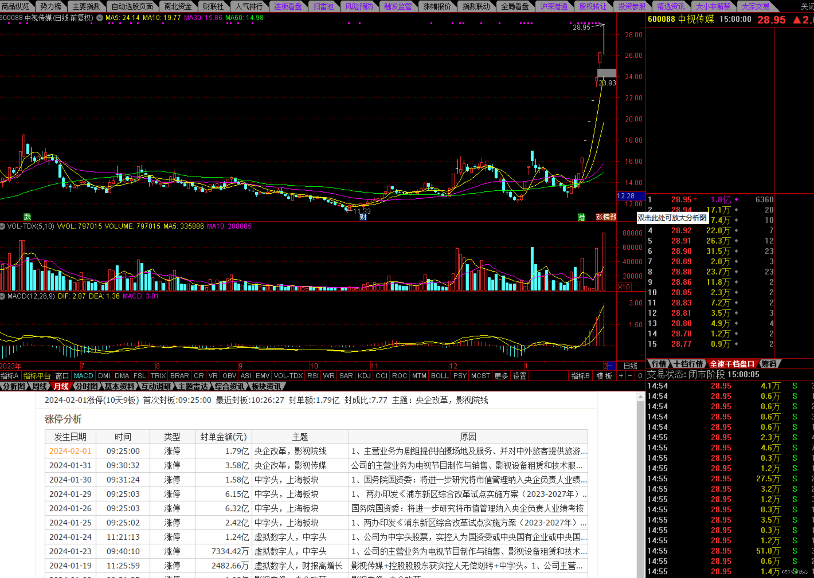Open the 模板 template menu
The height and width of the screenshot is (578, 814).
pos(604,376)
